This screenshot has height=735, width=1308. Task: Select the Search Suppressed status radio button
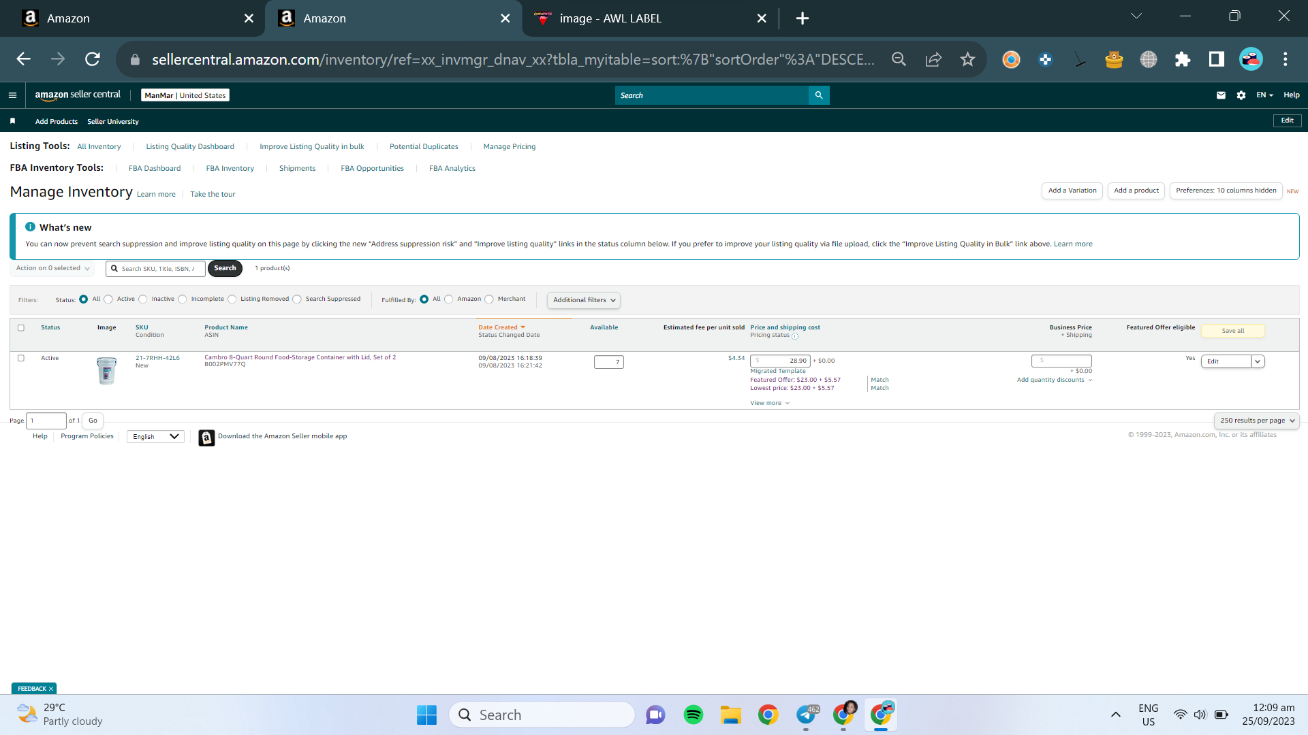(x=297, y=299)
